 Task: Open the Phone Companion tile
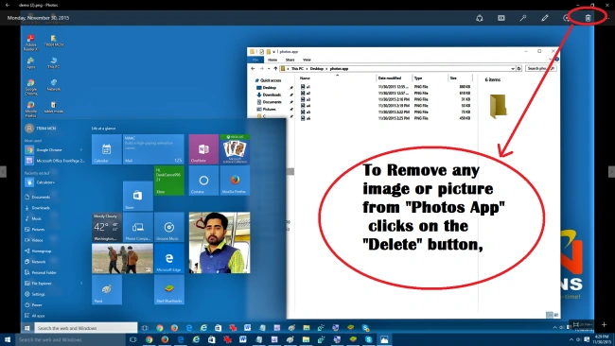pos(138,227)
